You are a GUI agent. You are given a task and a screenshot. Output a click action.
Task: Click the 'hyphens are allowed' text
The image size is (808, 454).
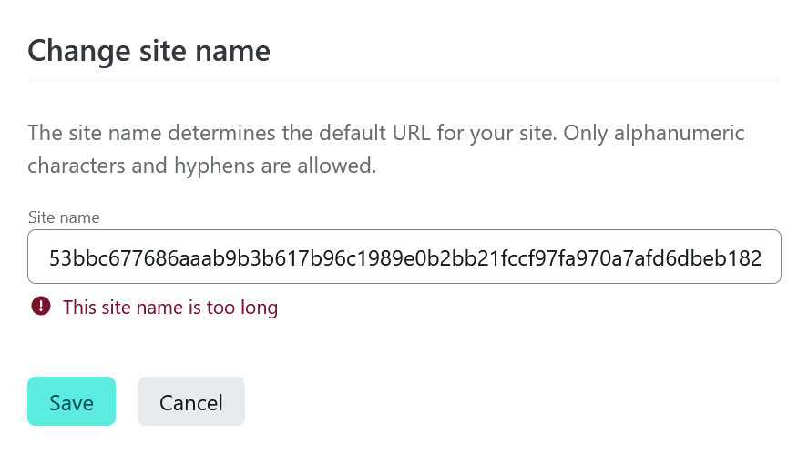[275, 166]
